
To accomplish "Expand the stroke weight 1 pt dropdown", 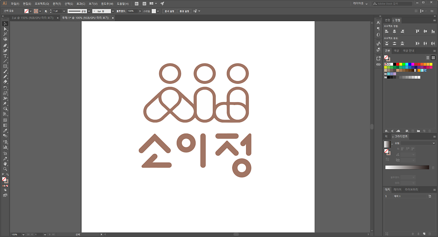I will click(x=64, y=11).
